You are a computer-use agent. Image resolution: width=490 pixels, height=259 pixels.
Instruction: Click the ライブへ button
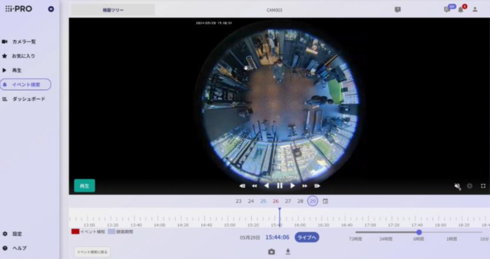[x=307, y=237]
